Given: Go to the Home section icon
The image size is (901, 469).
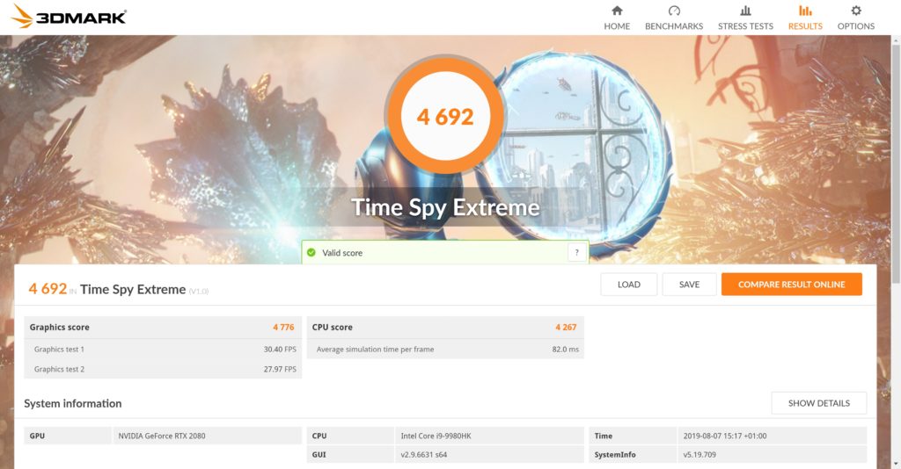Looking at the screenshot, I should 617,11.
